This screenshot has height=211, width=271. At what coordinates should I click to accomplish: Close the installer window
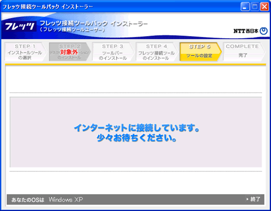pyautogui.click(x=265, y=7)
